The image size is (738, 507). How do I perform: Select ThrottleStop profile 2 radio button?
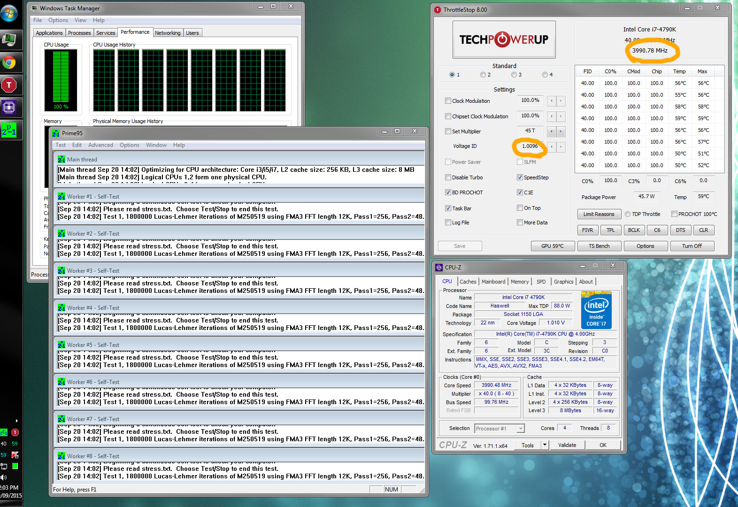[x=483, y=75]
